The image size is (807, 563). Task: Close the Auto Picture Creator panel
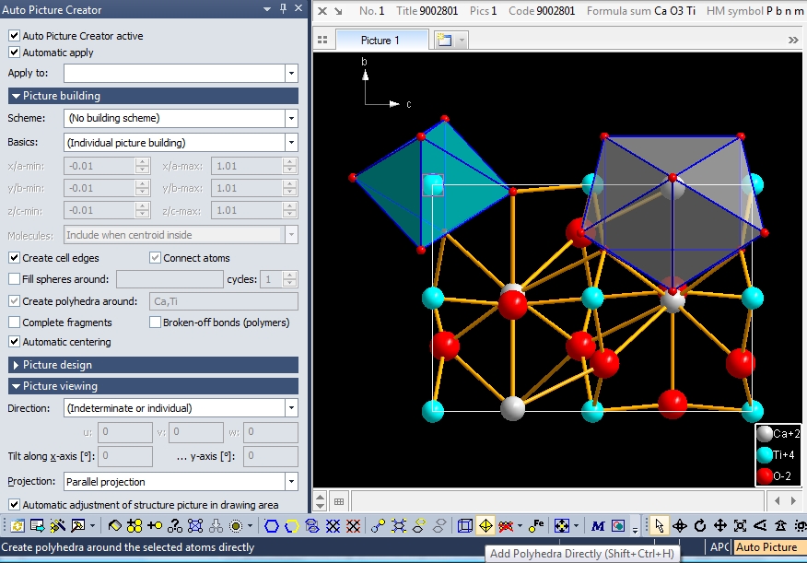tap(298, 9)
